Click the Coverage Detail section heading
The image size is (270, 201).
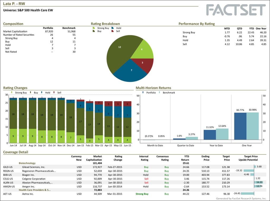click(16, 152)
